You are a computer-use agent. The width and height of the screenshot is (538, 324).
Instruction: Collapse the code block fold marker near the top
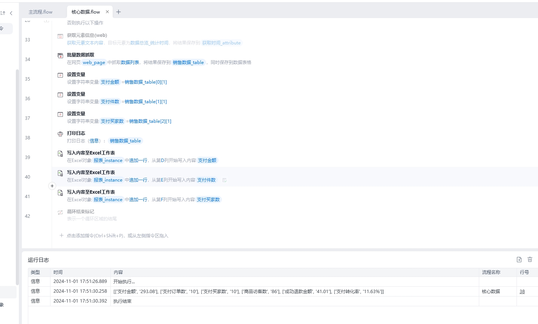pyautogui.click(x=46, y=21)
